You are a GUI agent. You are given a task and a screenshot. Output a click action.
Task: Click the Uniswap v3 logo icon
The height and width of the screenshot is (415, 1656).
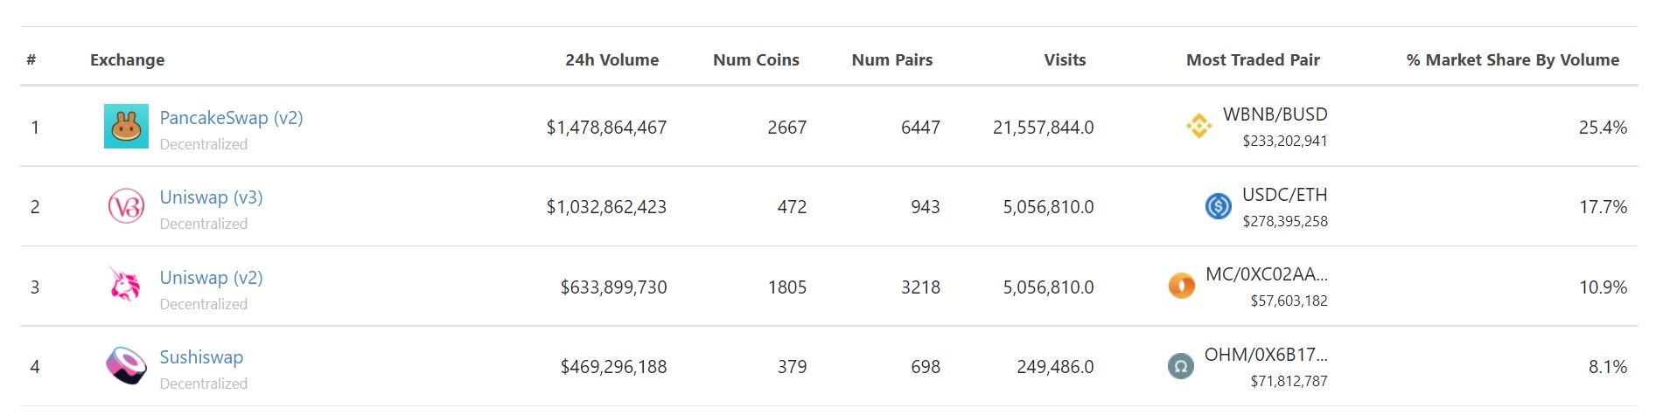126,207
